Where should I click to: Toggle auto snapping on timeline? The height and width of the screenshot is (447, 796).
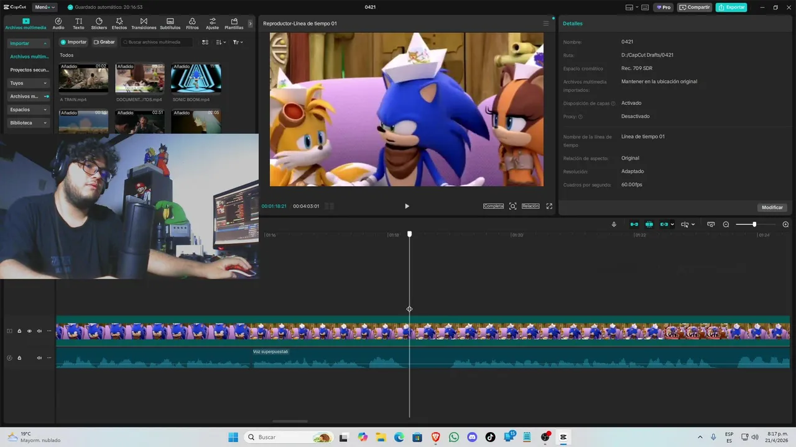click(649, 225)
